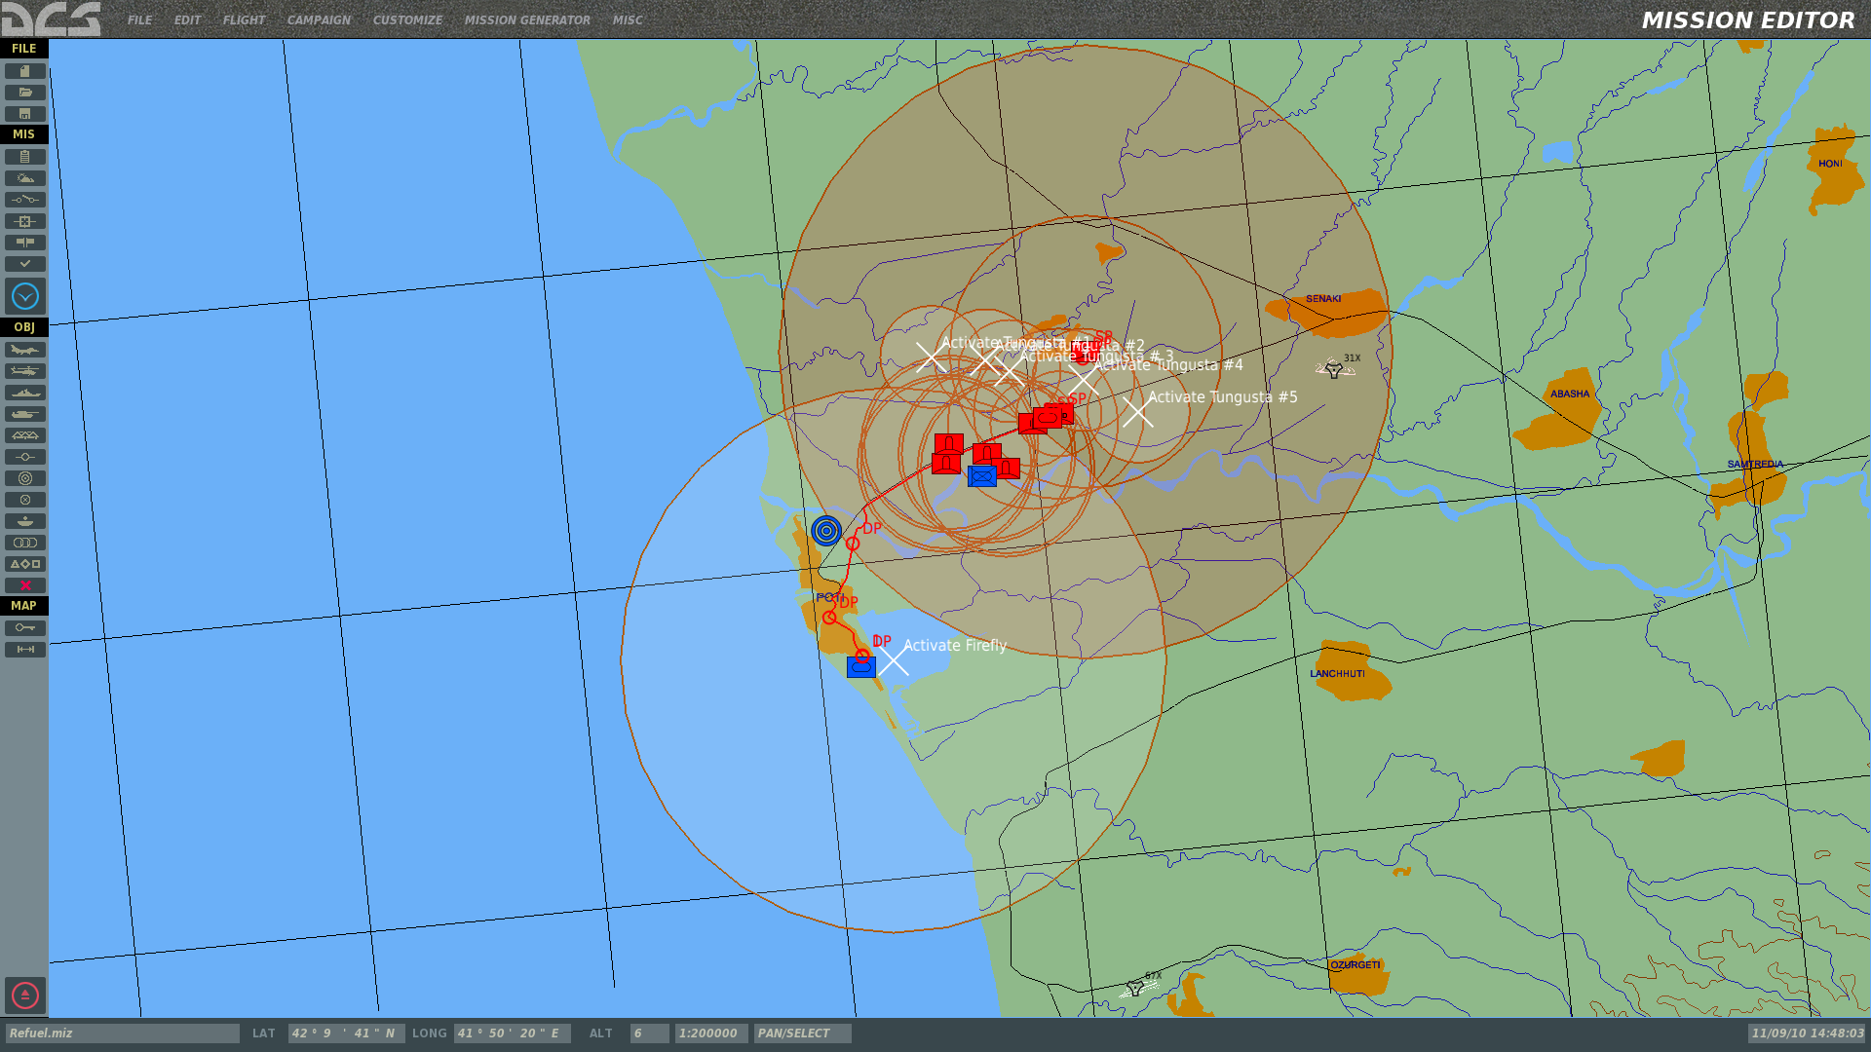The image size is (1871, 1052).
Task: Select the ship group tool
Action: [x=25, y=393]
